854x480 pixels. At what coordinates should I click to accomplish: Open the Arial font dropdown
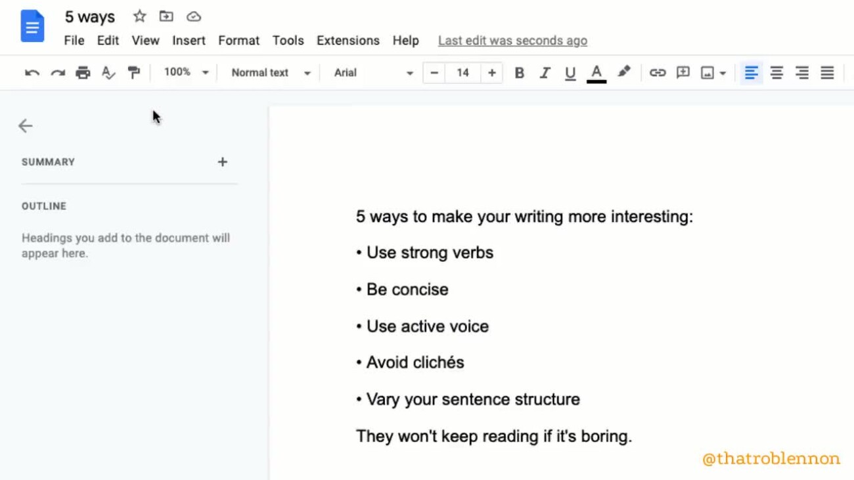tap(372, 73)
